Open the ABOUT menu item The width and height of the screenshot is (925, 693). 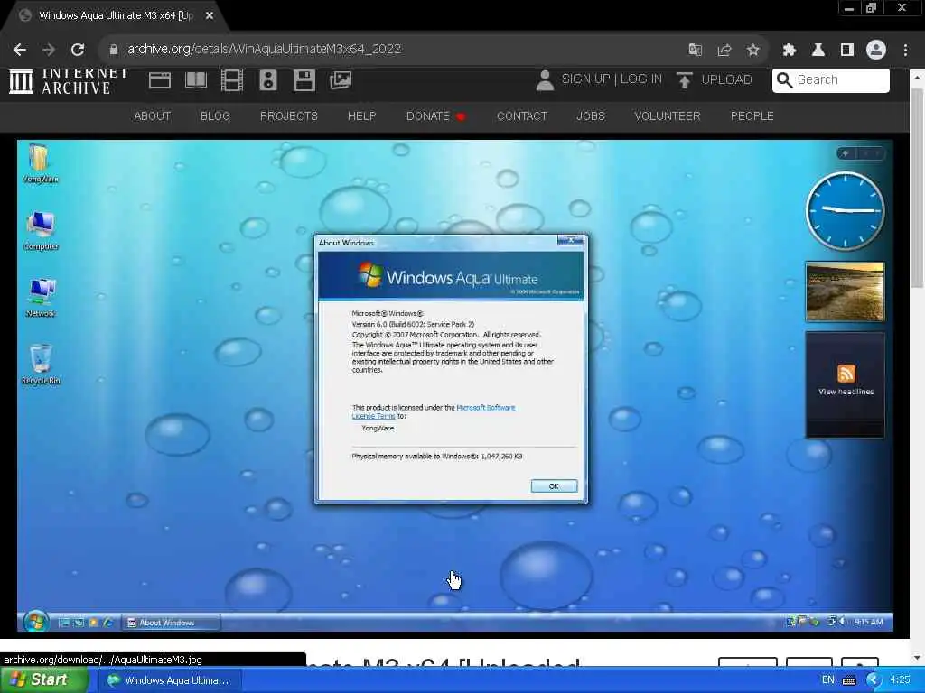coord(152,116)
